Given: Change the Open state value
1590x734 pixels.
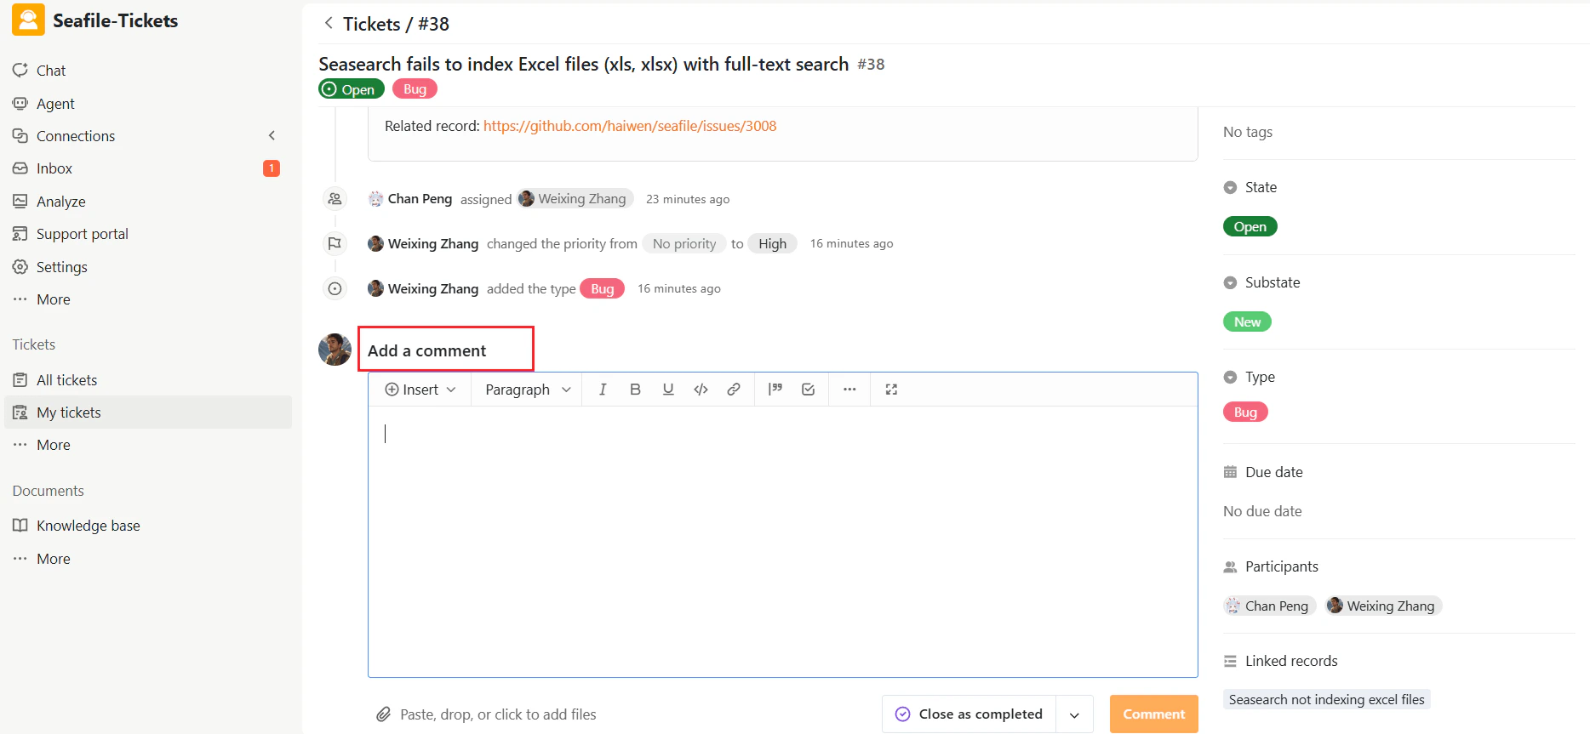Looking at the screenshot, I should pyautogui.click(x=1250, y=227).
